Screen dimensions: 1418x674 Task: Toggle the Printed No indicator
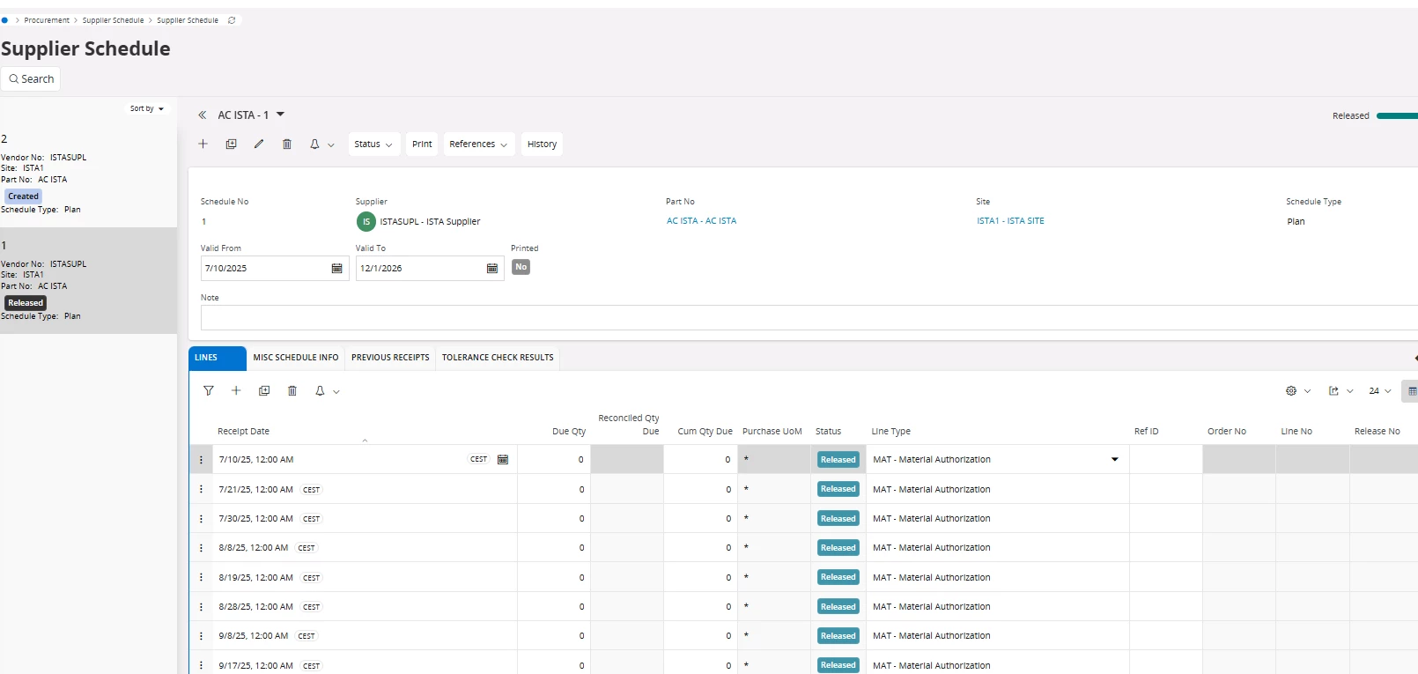(x=521, y=267)
